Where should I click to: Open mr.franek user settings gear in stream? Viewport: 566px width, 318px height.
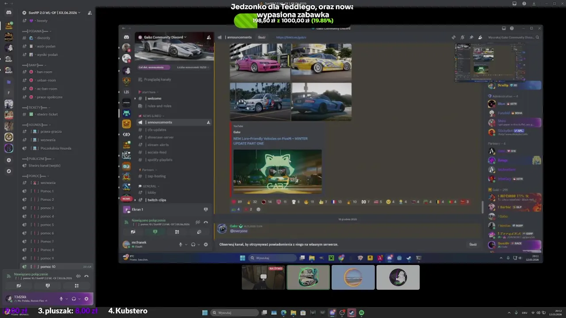(206, 244)
